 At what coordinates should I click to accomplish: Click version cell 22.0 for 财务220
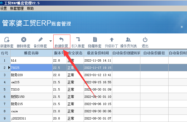click(60, 75)
